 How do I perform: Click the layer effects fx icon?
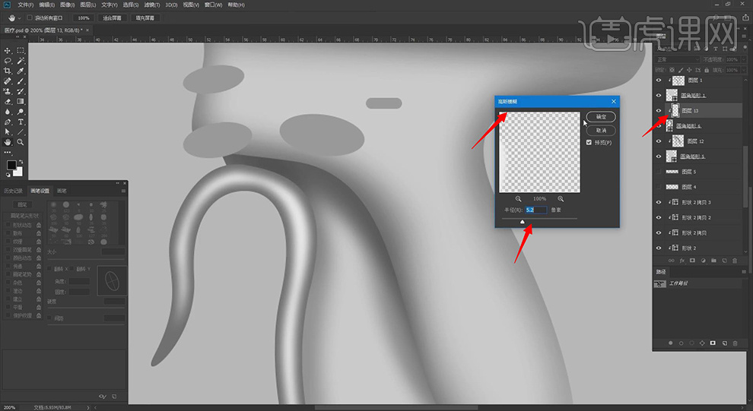(682, 261)
